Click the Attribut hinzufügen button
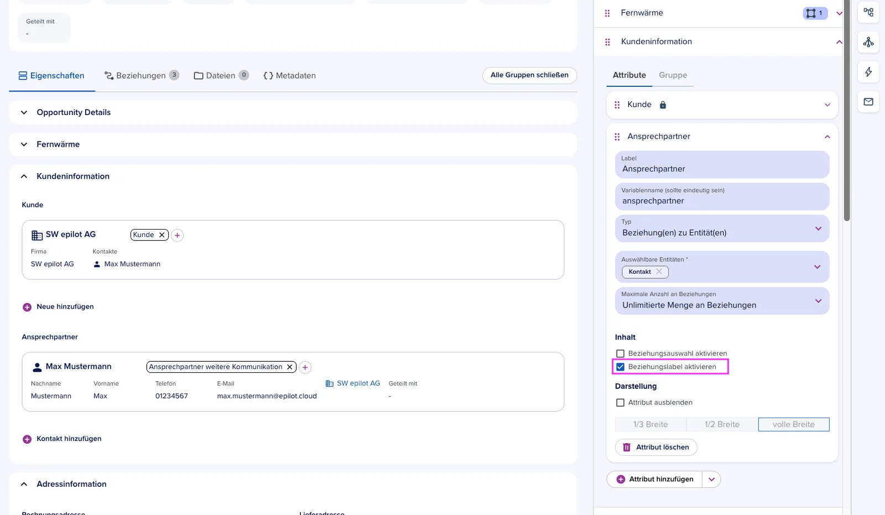The height and width of the screenshot is (515, 885). pyautogui.click(x=654, y=480)
